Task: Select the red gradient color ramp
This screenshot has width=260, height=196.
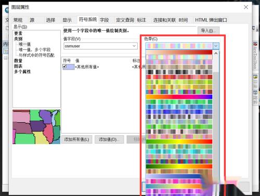Action: [x=179, y=52]
